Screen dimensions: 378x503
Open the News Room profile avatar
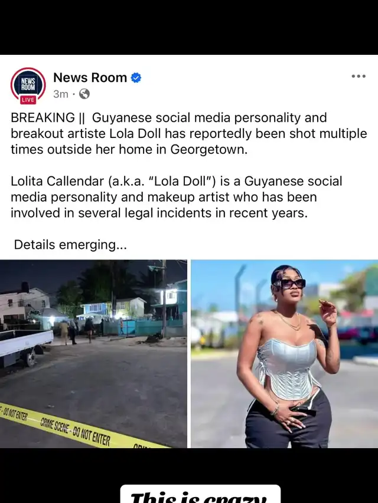point(28,85)
